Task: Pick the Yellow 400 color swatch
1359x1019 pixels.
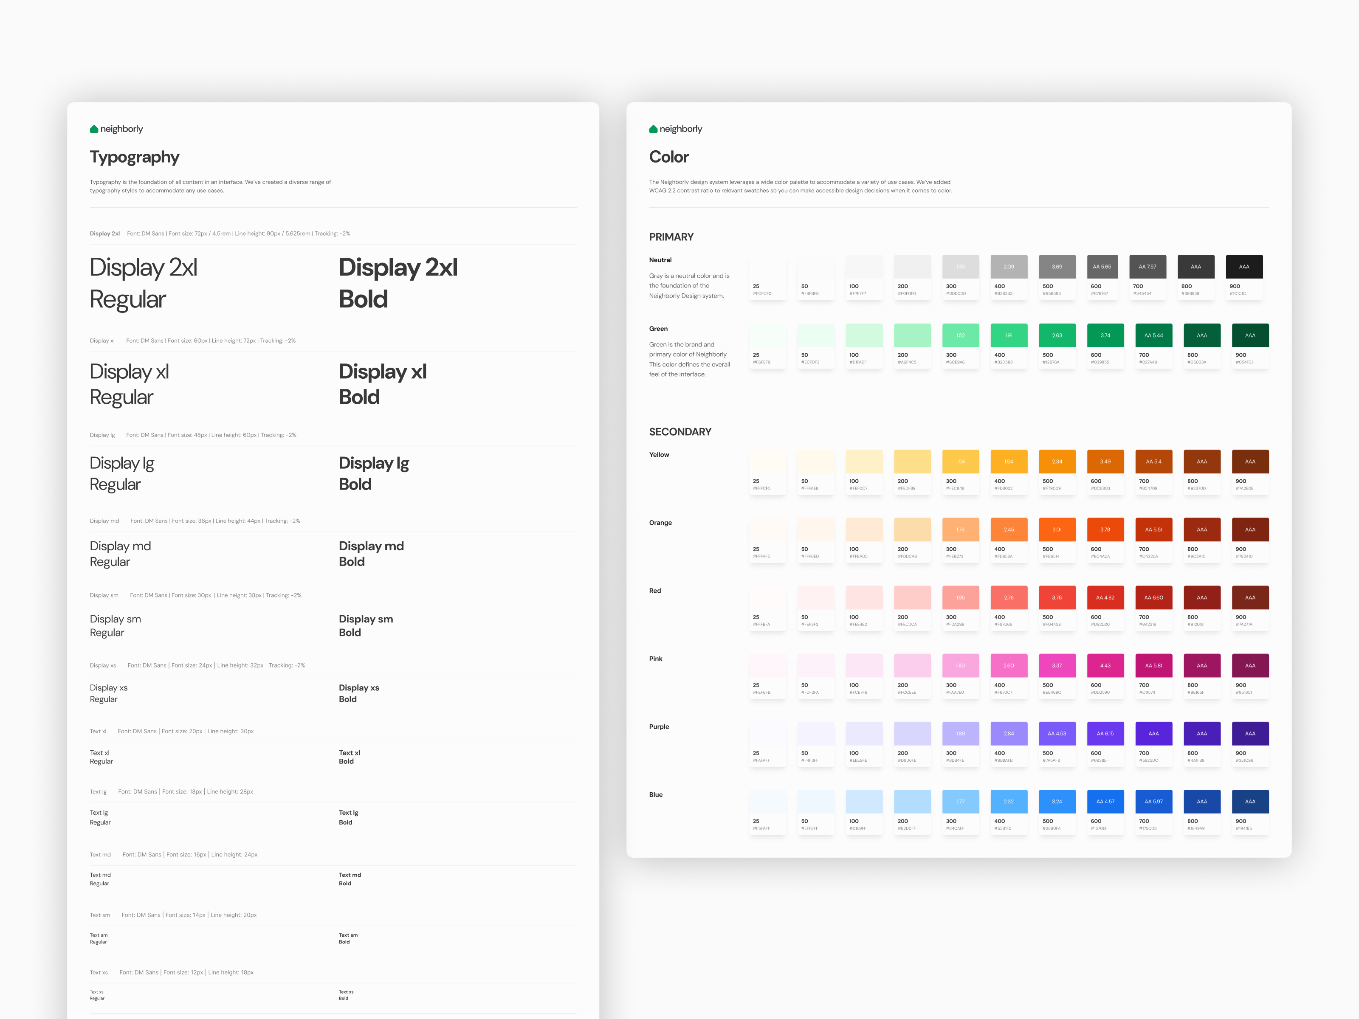Action: pyautogui.click(x=1008, y=461)
